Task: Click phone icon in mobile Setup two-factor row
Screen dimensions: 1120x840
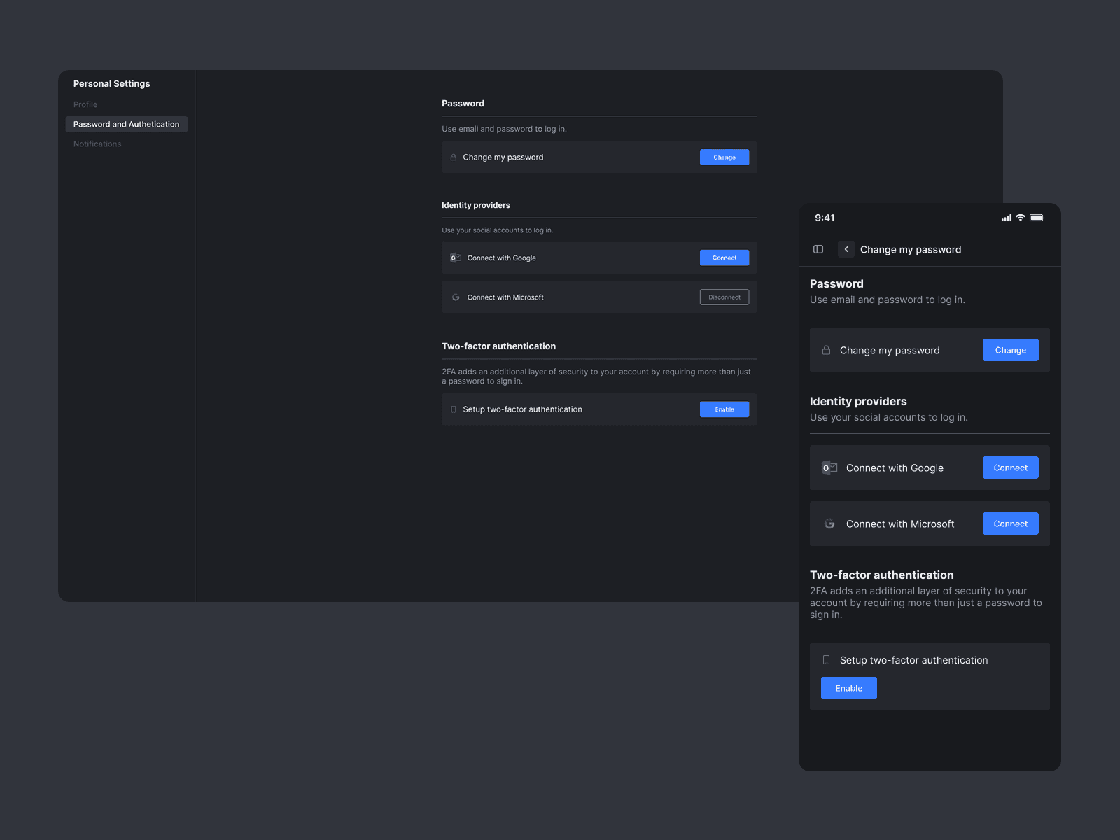Action: pyautogui.click(x=826, y=659)
